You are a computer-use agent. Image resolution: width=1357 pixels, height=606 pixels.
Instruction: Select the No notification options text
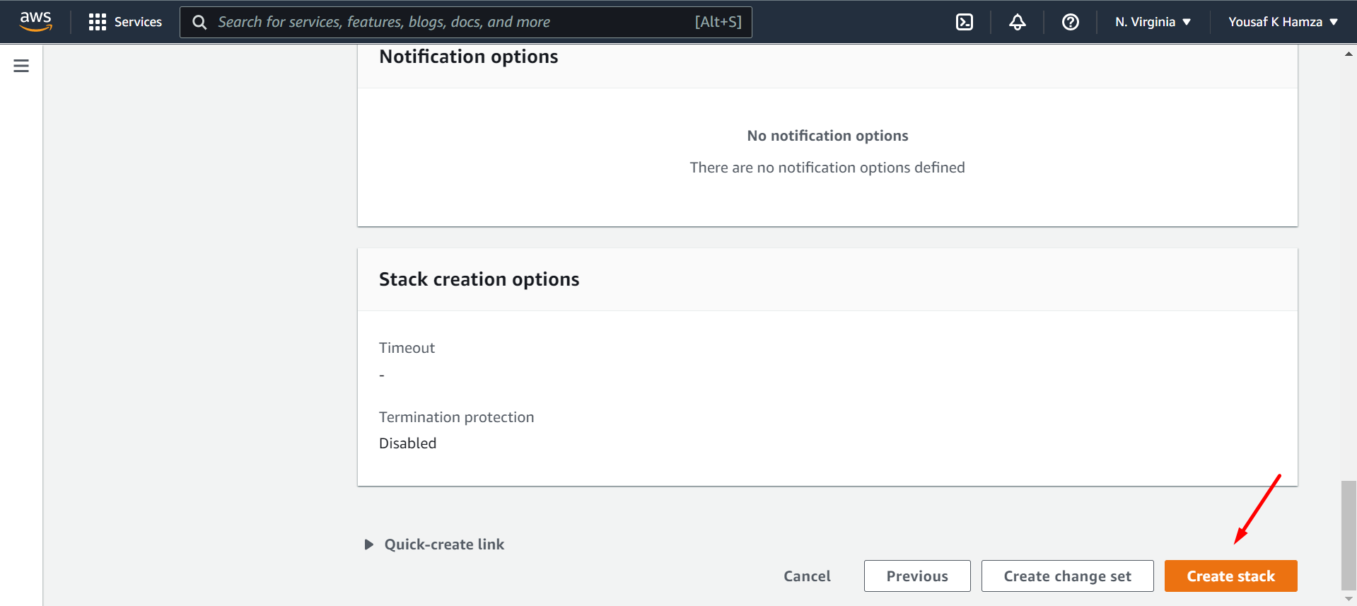(827, 136)
